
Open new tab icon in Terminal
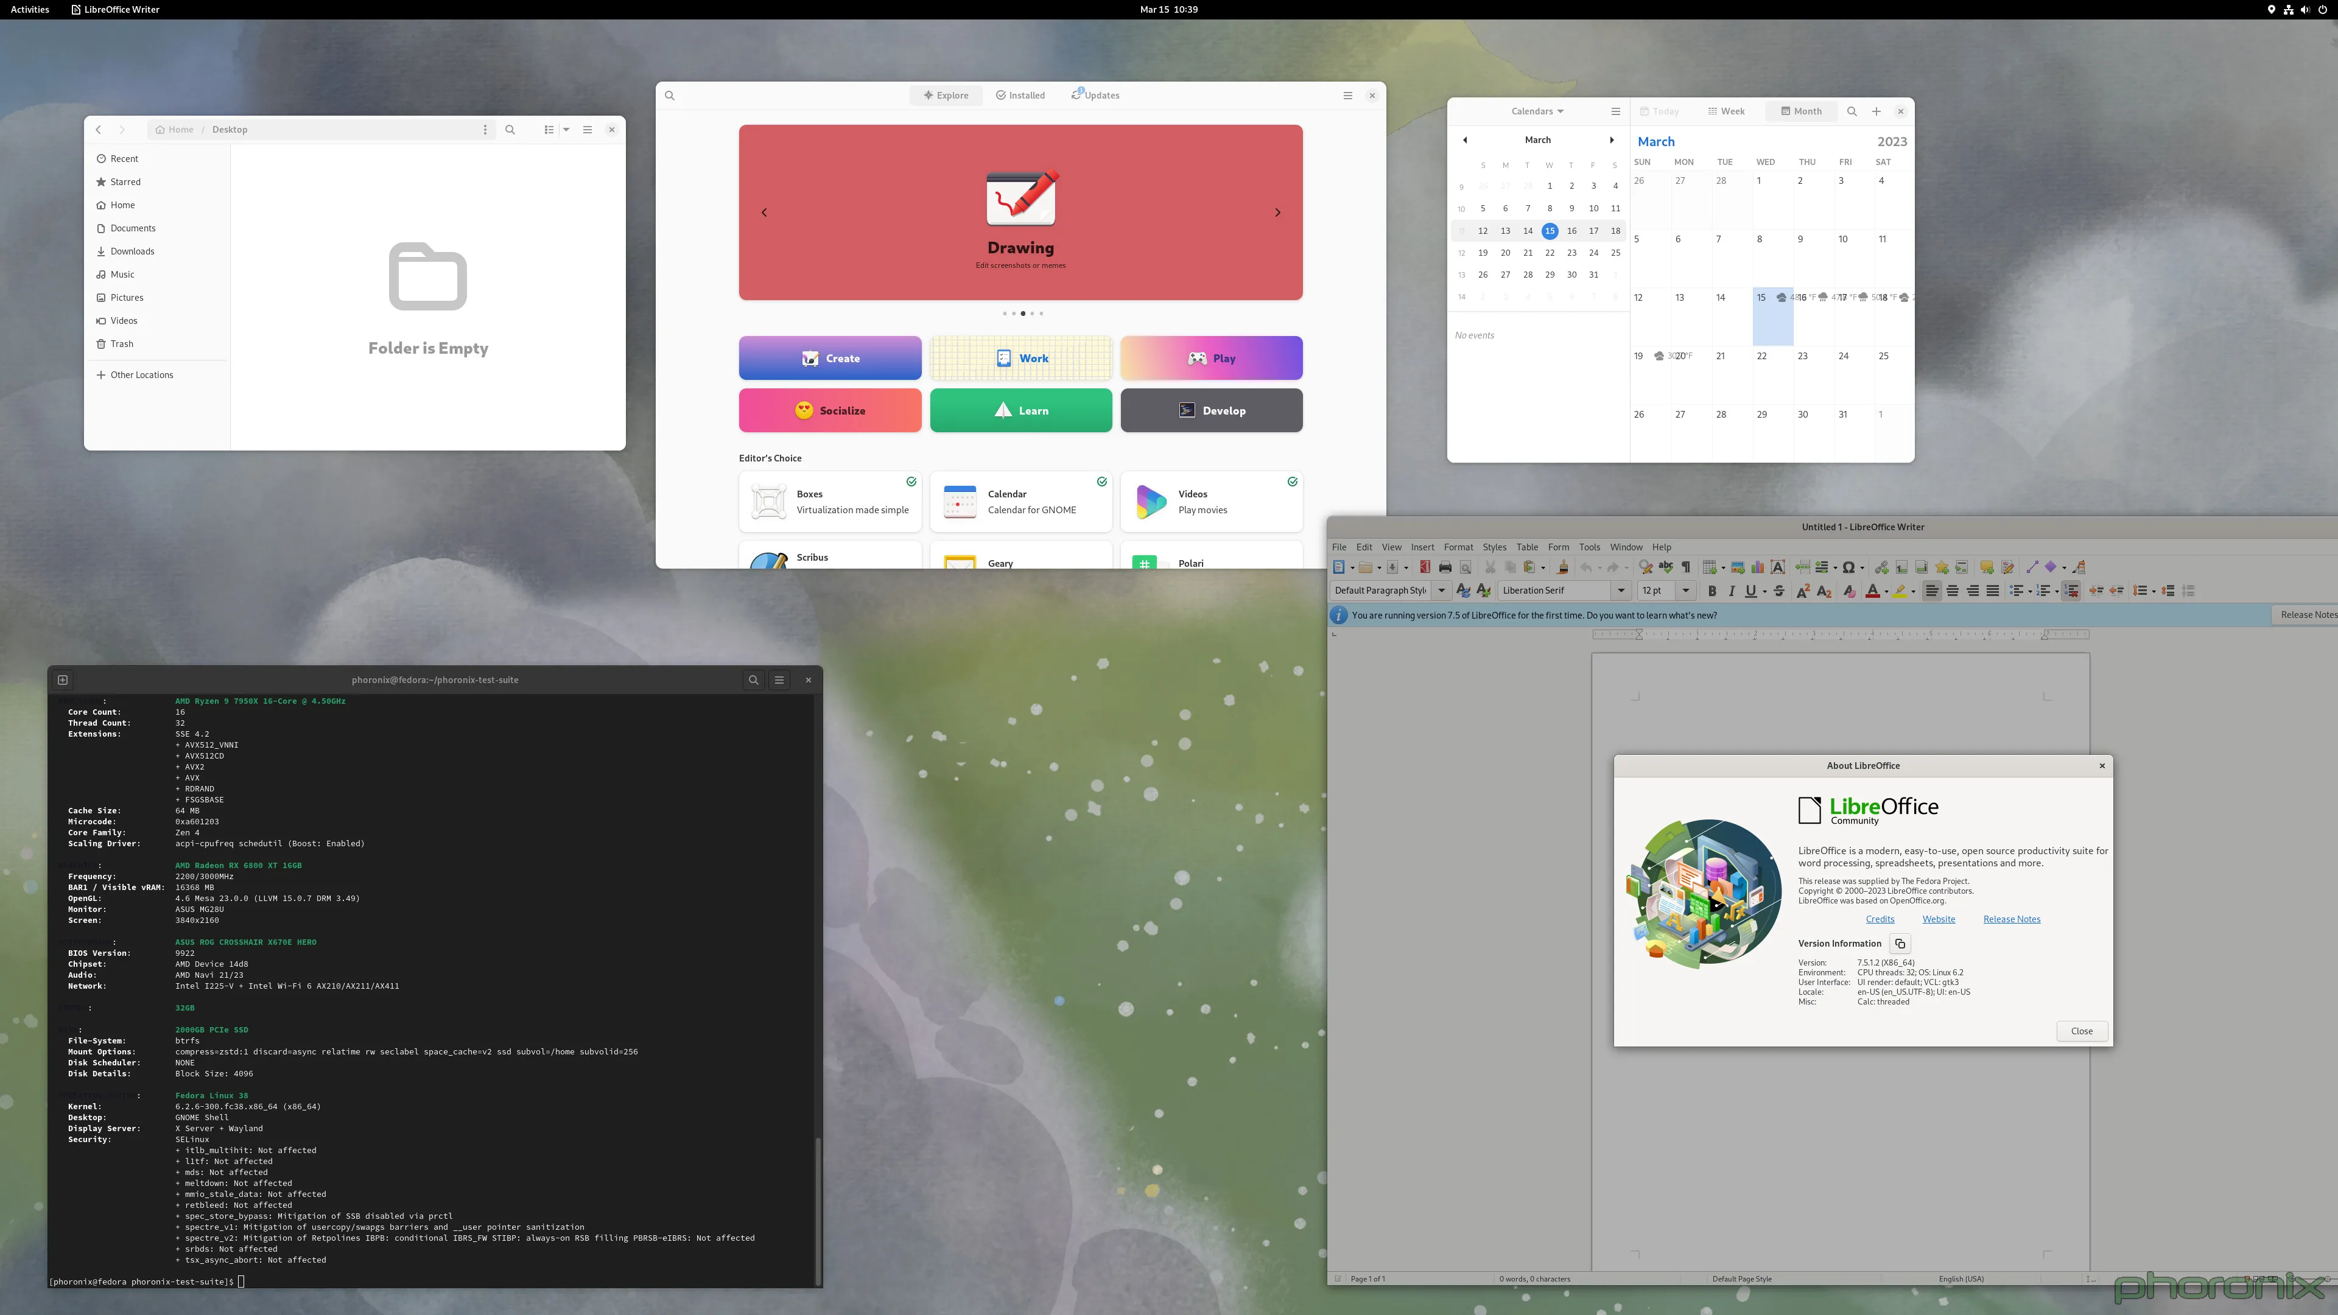(x=63, y=680)
